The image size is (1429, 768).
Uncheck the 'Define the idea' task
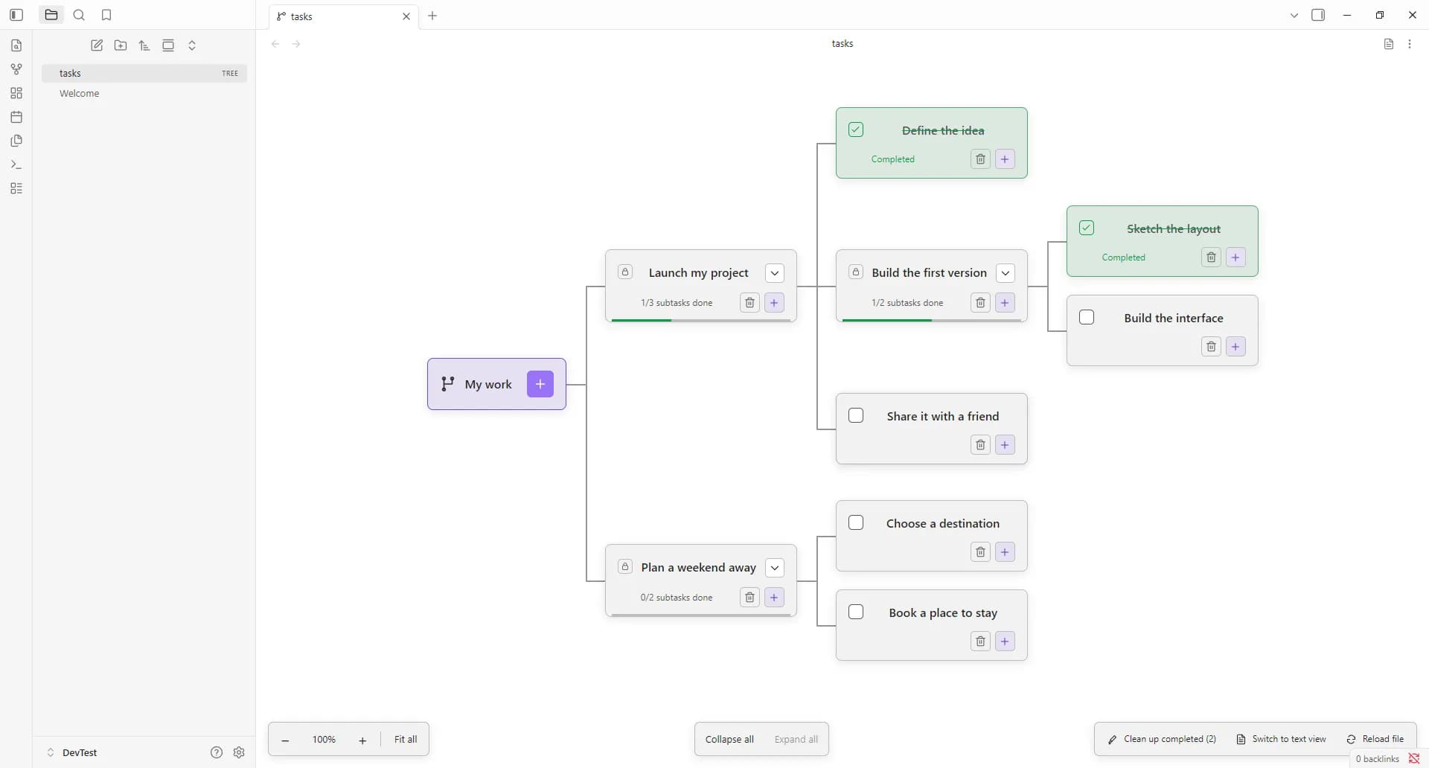click(x=856, y=130)
